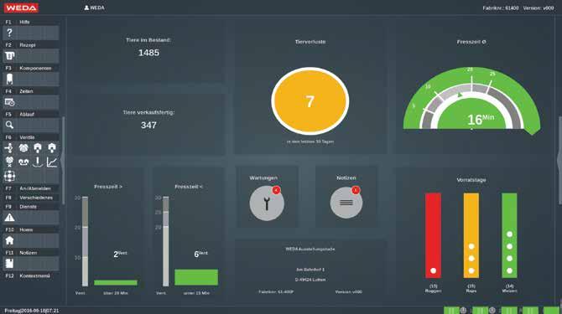Viewport: 562px width, 314px height.
Task: Open the Komponenten silo icon
Action: pyautogui.click(x=9, y=79)
